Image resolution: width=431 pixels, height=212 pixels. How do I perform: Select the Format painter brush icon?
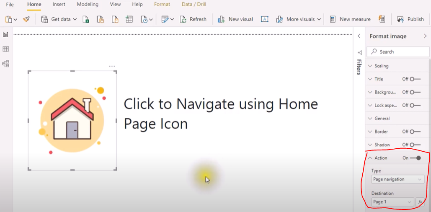point(26,19)
